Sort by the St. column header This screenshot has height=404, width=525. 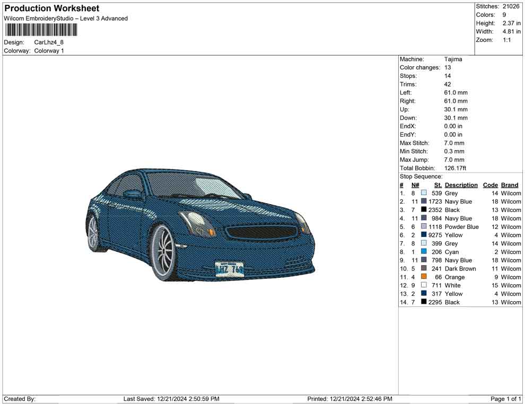[x=437, y=185]
